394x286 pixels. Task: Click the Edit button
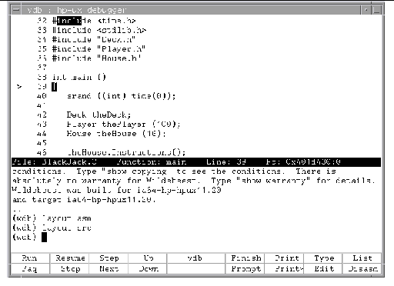(x=323, y=269)
